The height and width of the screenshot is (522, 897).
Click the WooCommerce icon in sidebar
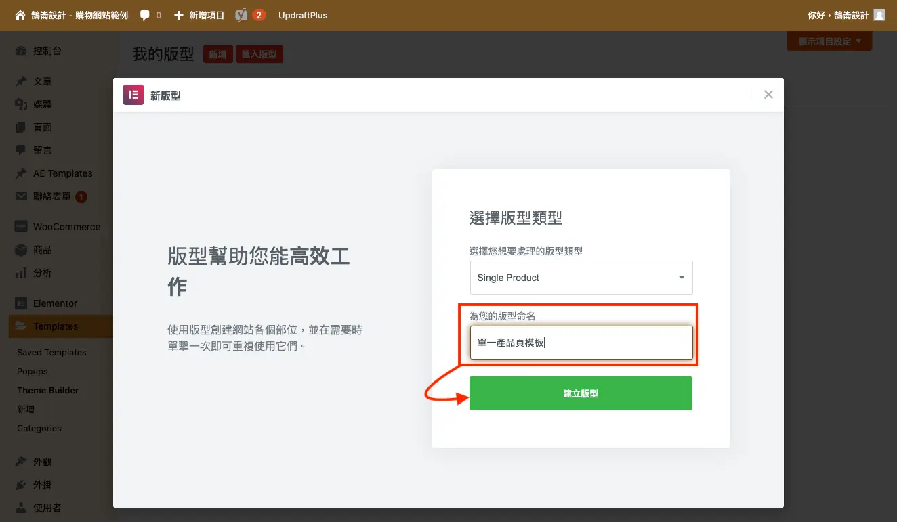pos(21,227)
